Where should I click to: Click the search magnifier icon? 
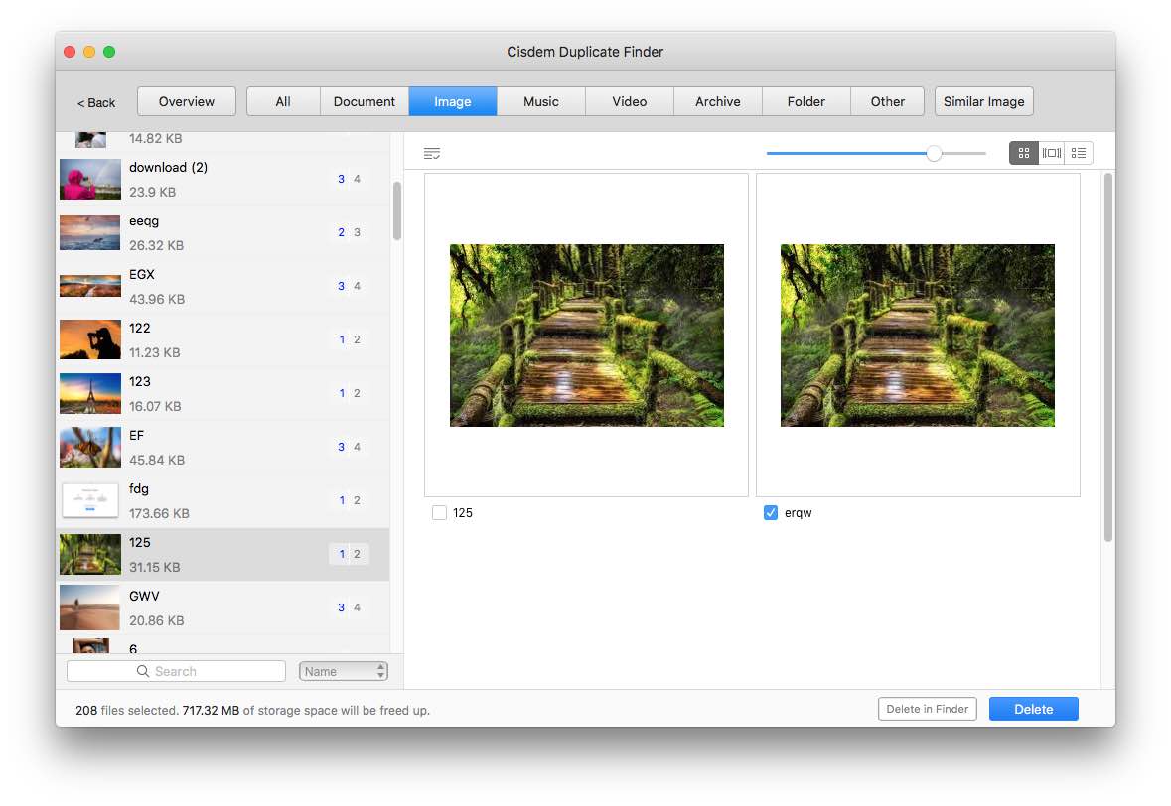tap(143, 671)
